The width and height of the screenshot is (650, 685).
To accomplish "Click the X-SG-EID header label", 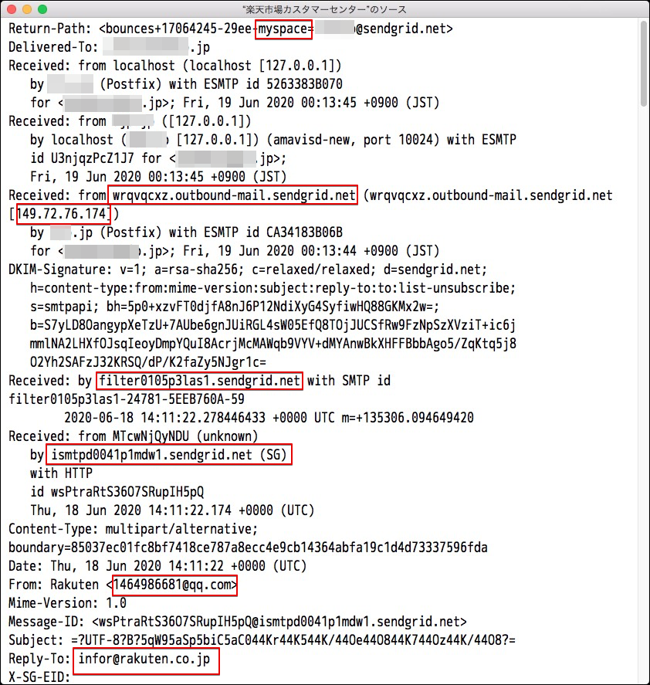I will (x=39, y=677).
